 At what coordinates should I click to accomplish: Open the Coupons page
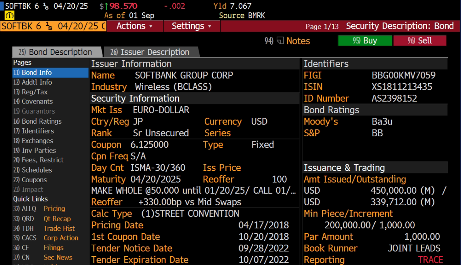50,179
